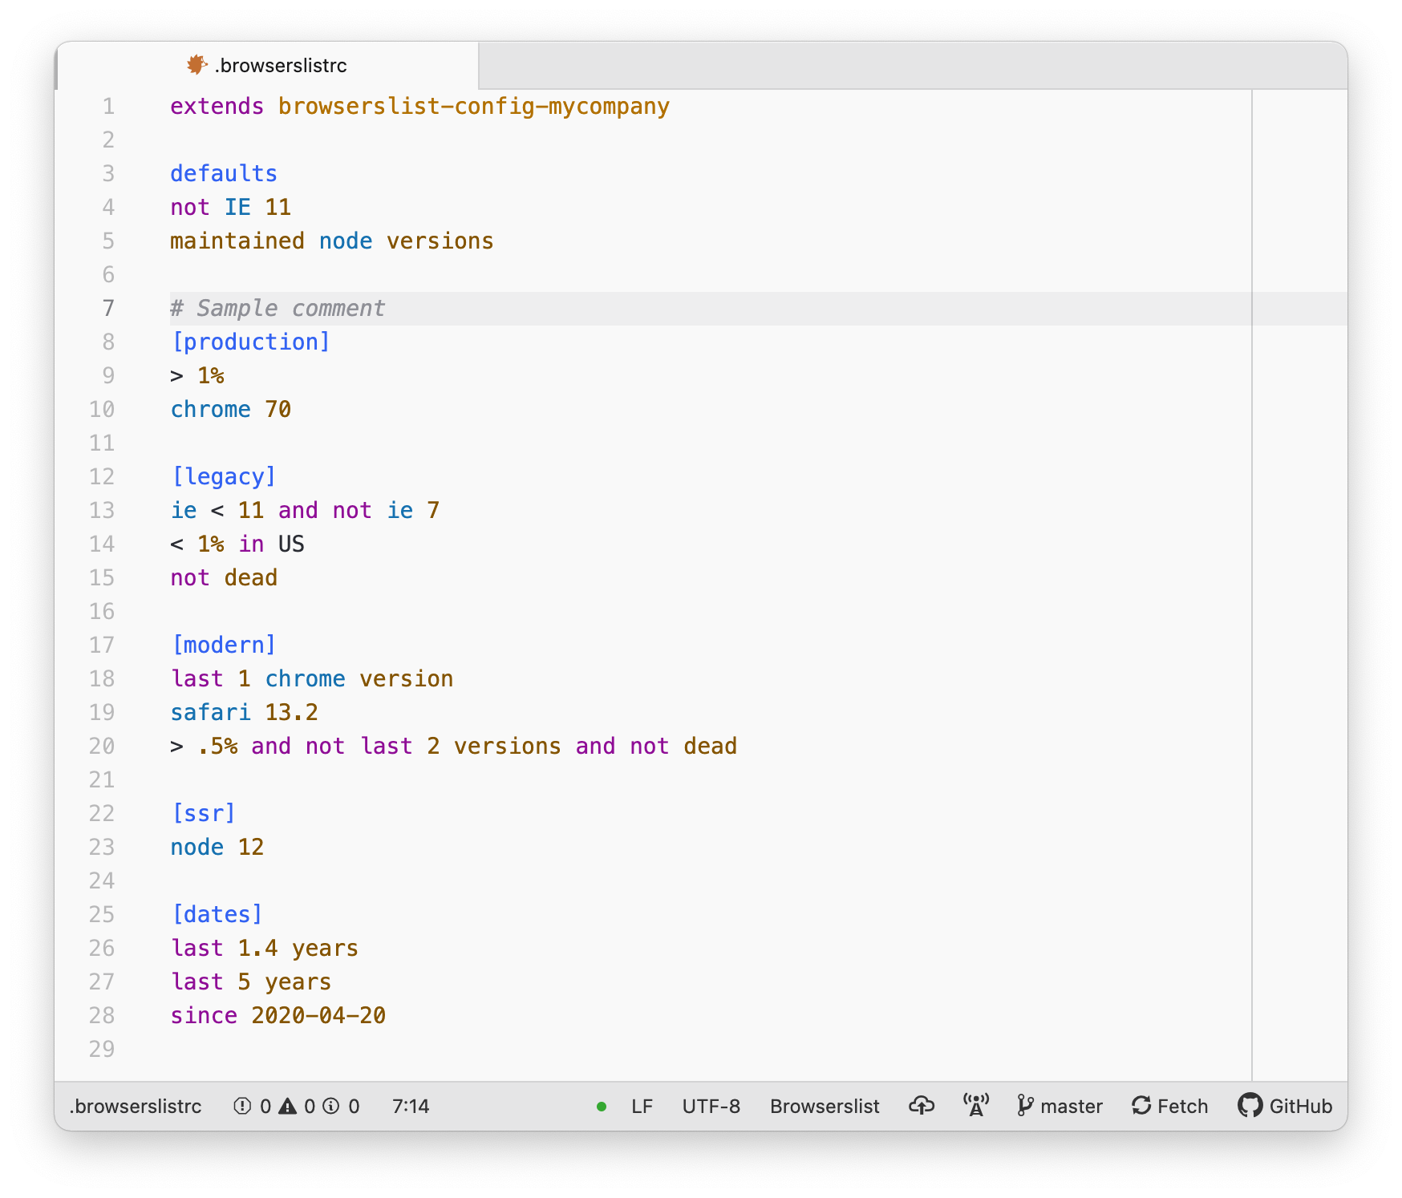The image size is (1402, 1198).
Task: Click the warnings triangle icon in status bar
Action: [x=287, y=1106]
